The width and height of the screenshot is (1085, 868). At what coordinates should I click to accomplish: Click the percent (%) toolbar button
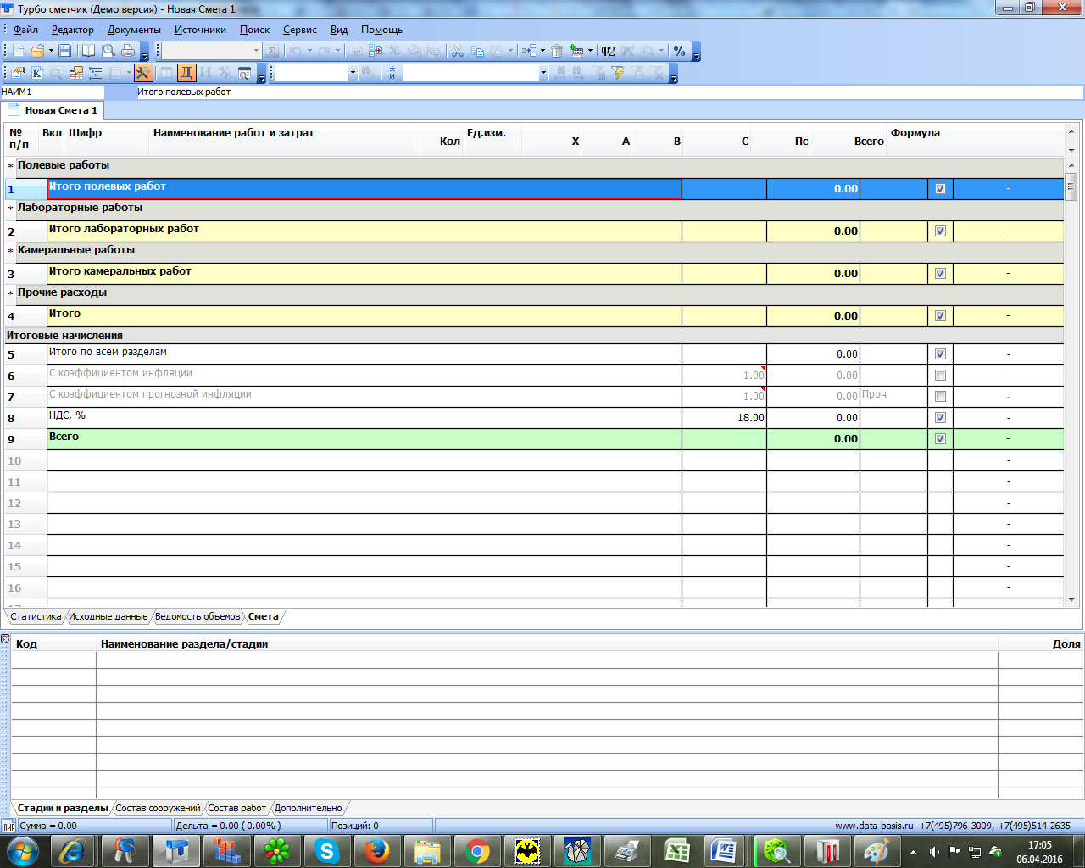(679, 51)
